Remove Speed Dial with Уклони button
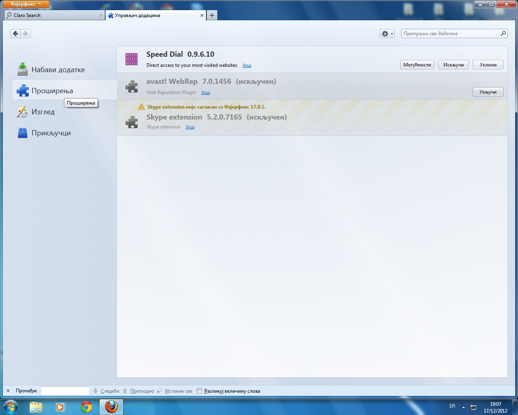 488,65
